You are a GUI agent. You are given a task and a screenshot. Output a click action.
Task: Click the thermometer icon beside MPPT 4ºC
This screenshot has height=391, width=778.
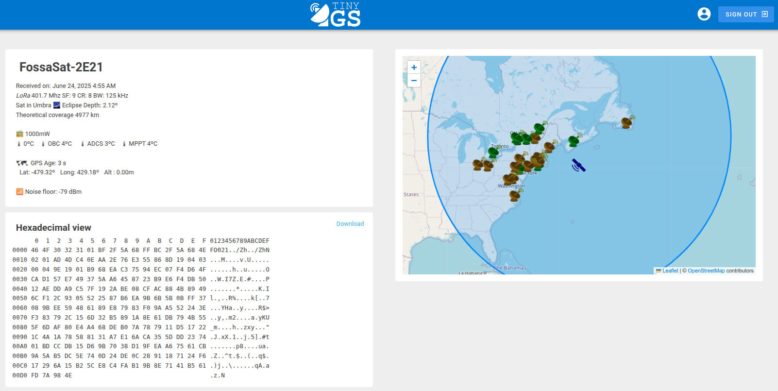pos(124,144)
